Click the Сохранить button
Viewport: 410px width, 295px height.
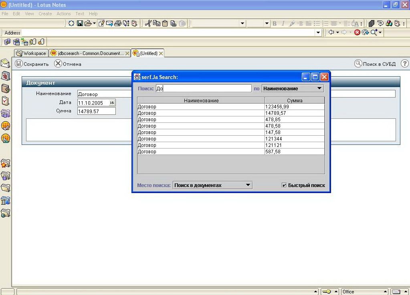[32, 64]
